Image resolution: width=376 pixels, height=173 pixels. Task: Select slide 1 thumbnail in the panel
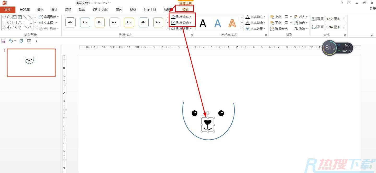click(x=31, y=63)
